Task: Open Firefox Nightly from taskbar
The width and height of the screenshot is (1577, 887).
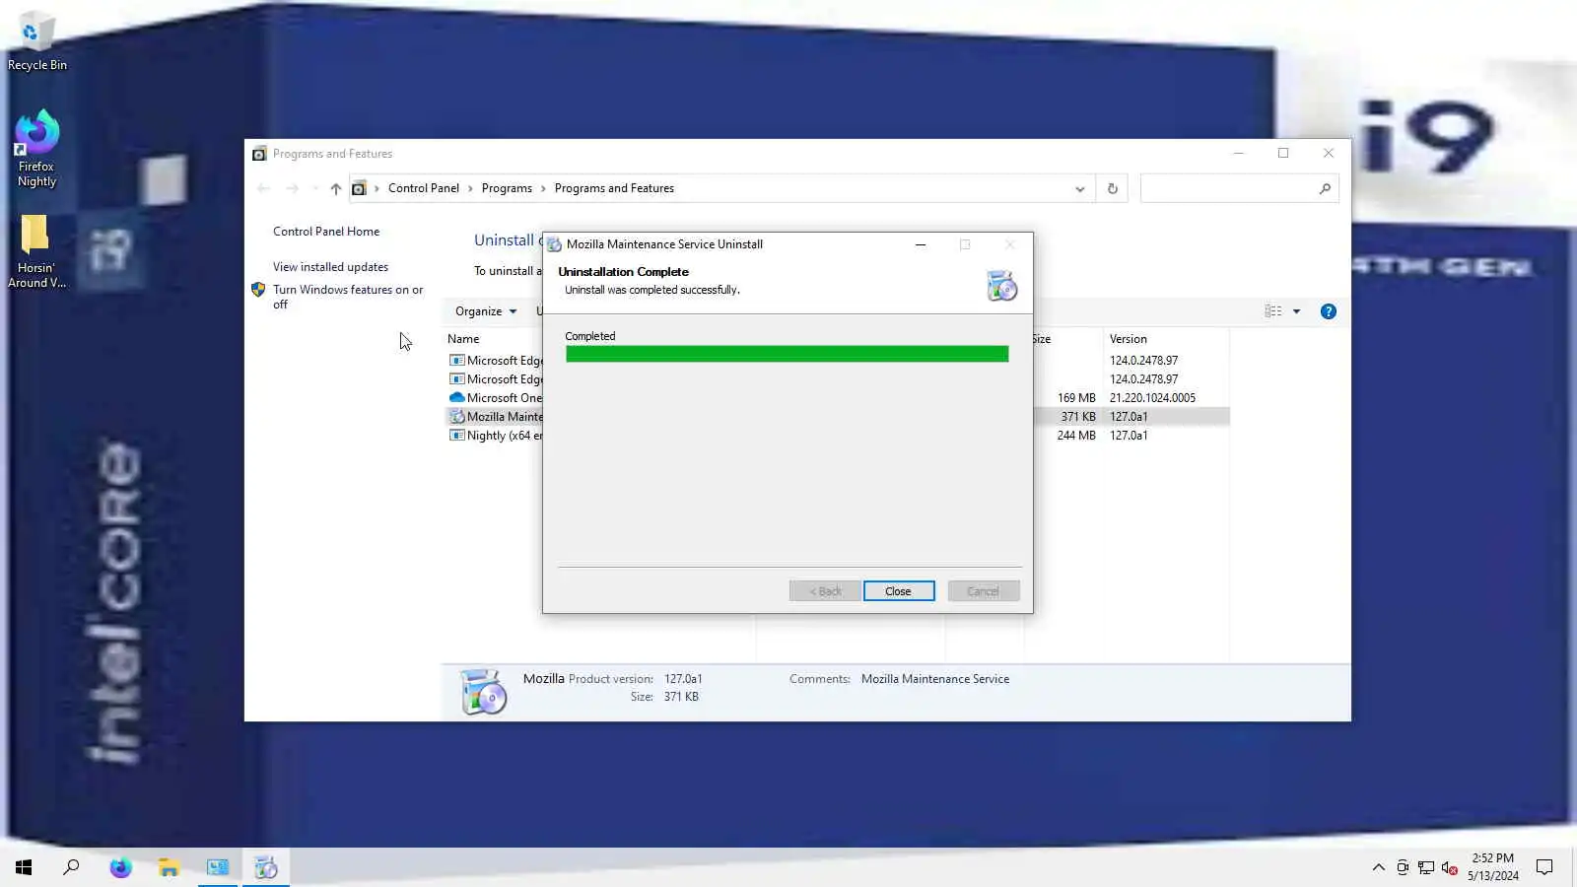Action: pyautogui.click(x=120, y=867)
